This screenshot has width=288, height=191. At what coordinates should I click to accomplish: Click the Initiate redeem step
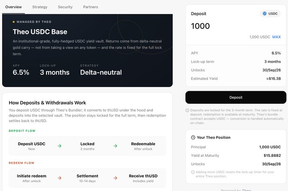pos(32,178)
